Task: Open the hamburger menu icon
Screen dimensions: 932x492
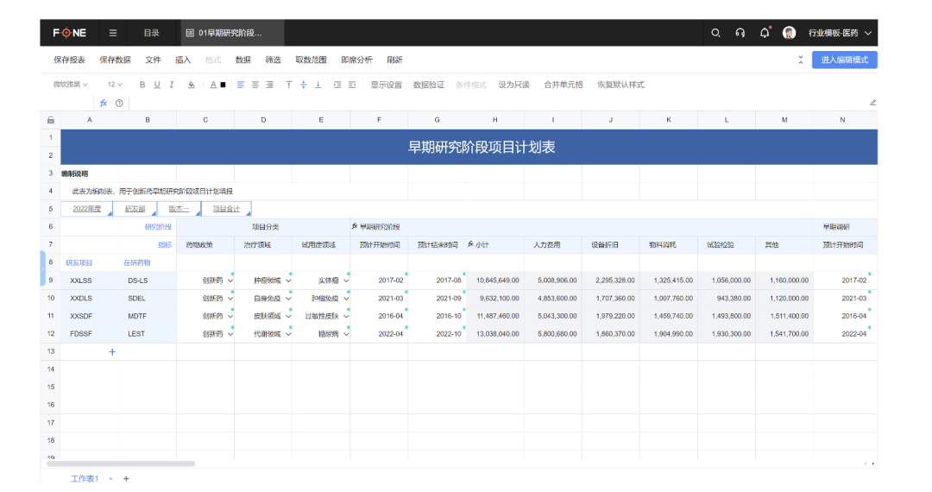Action: 113,33
